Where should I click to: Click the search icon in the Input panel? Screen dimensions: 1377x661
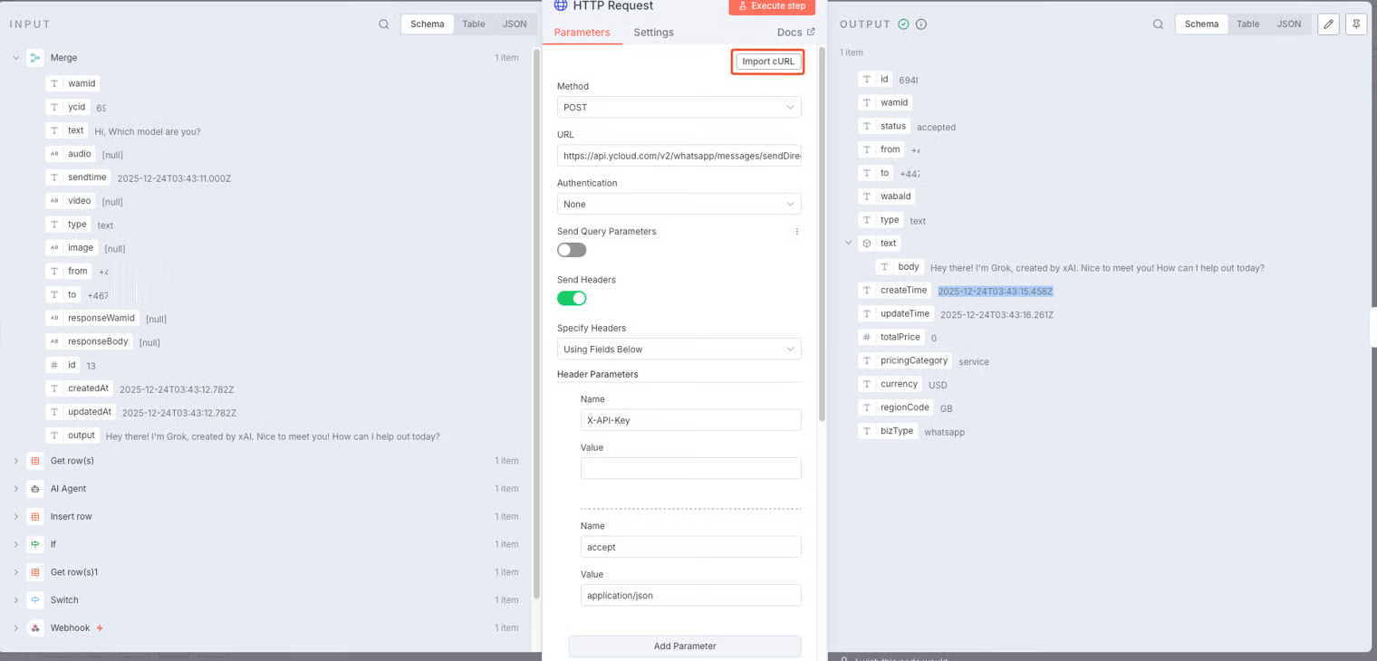(384, 24)
